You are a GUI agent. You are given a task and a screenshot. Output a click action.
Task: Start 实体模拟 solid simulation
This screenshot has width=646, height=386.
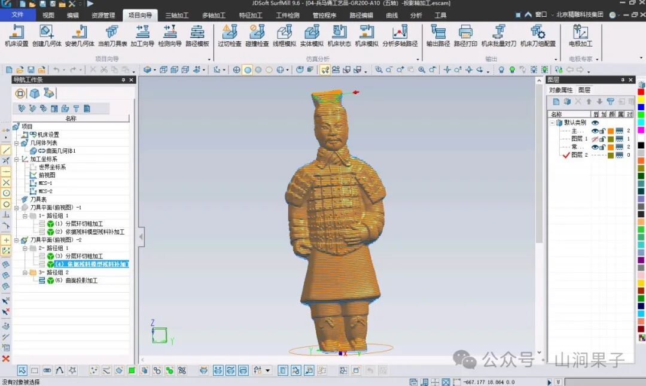(x=312, y=35)
